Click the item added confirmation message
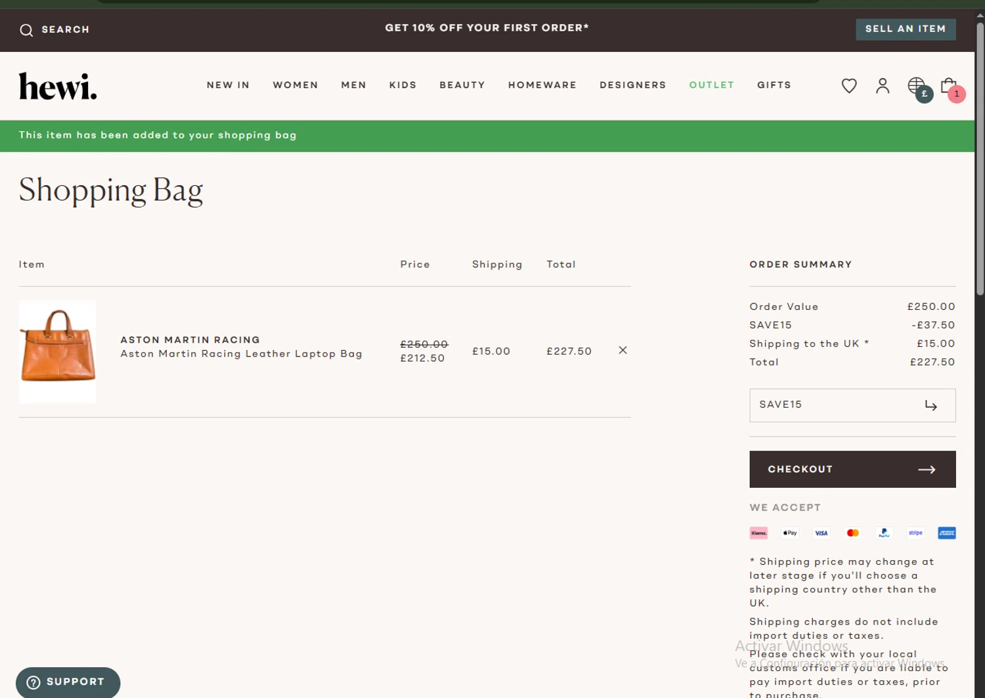This screenshot has width=985, height=698. pyautogui.click(x=158, y=135)
